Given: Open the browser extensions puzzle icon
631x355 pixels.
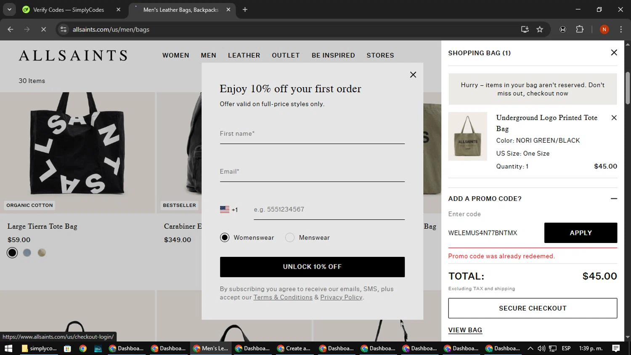Looking at the screenshot, I should (x=580, y=29).
